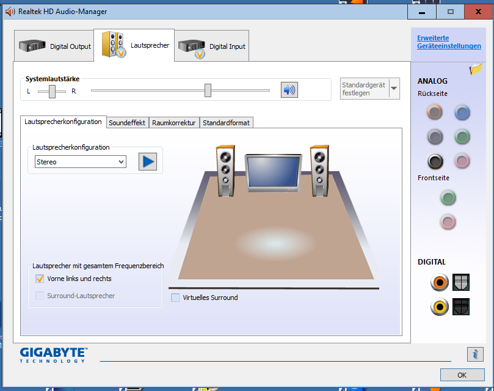Click the TV monitor in the room view
The height and width of the screenshot is (391, 494).
click(x=273, y=173)
